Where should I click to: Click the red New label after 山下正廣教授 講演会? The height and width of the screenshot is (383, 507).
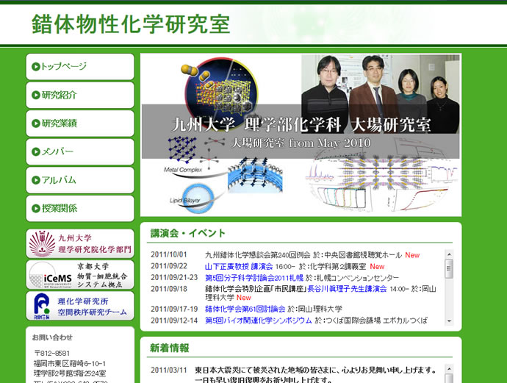[x=377, y=267]
